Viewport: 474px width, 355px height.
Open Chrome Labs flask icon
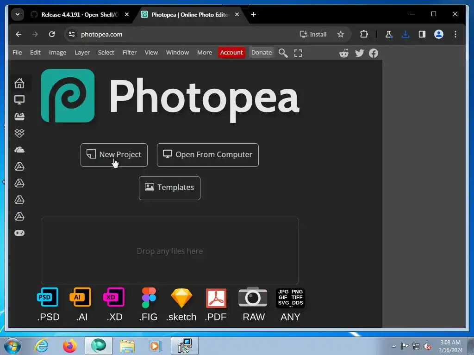pyautogui.click(x=389, y=34)
